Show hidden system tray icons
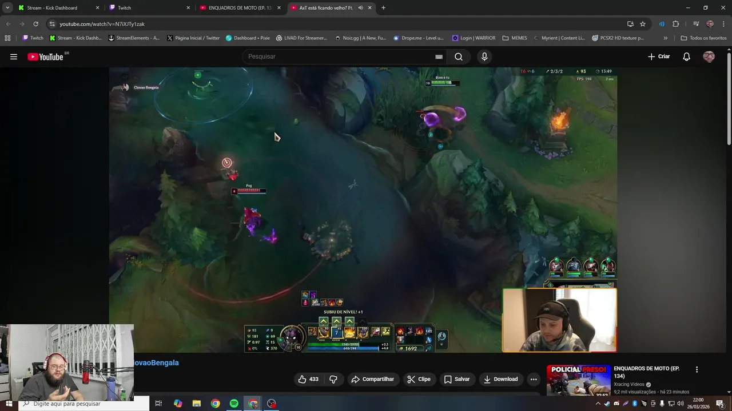The image size is (732, 411). (598, 404)
